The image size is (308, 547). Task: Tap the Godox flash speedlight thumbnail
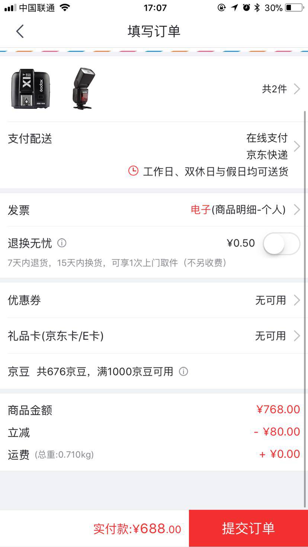coord(83,89)
